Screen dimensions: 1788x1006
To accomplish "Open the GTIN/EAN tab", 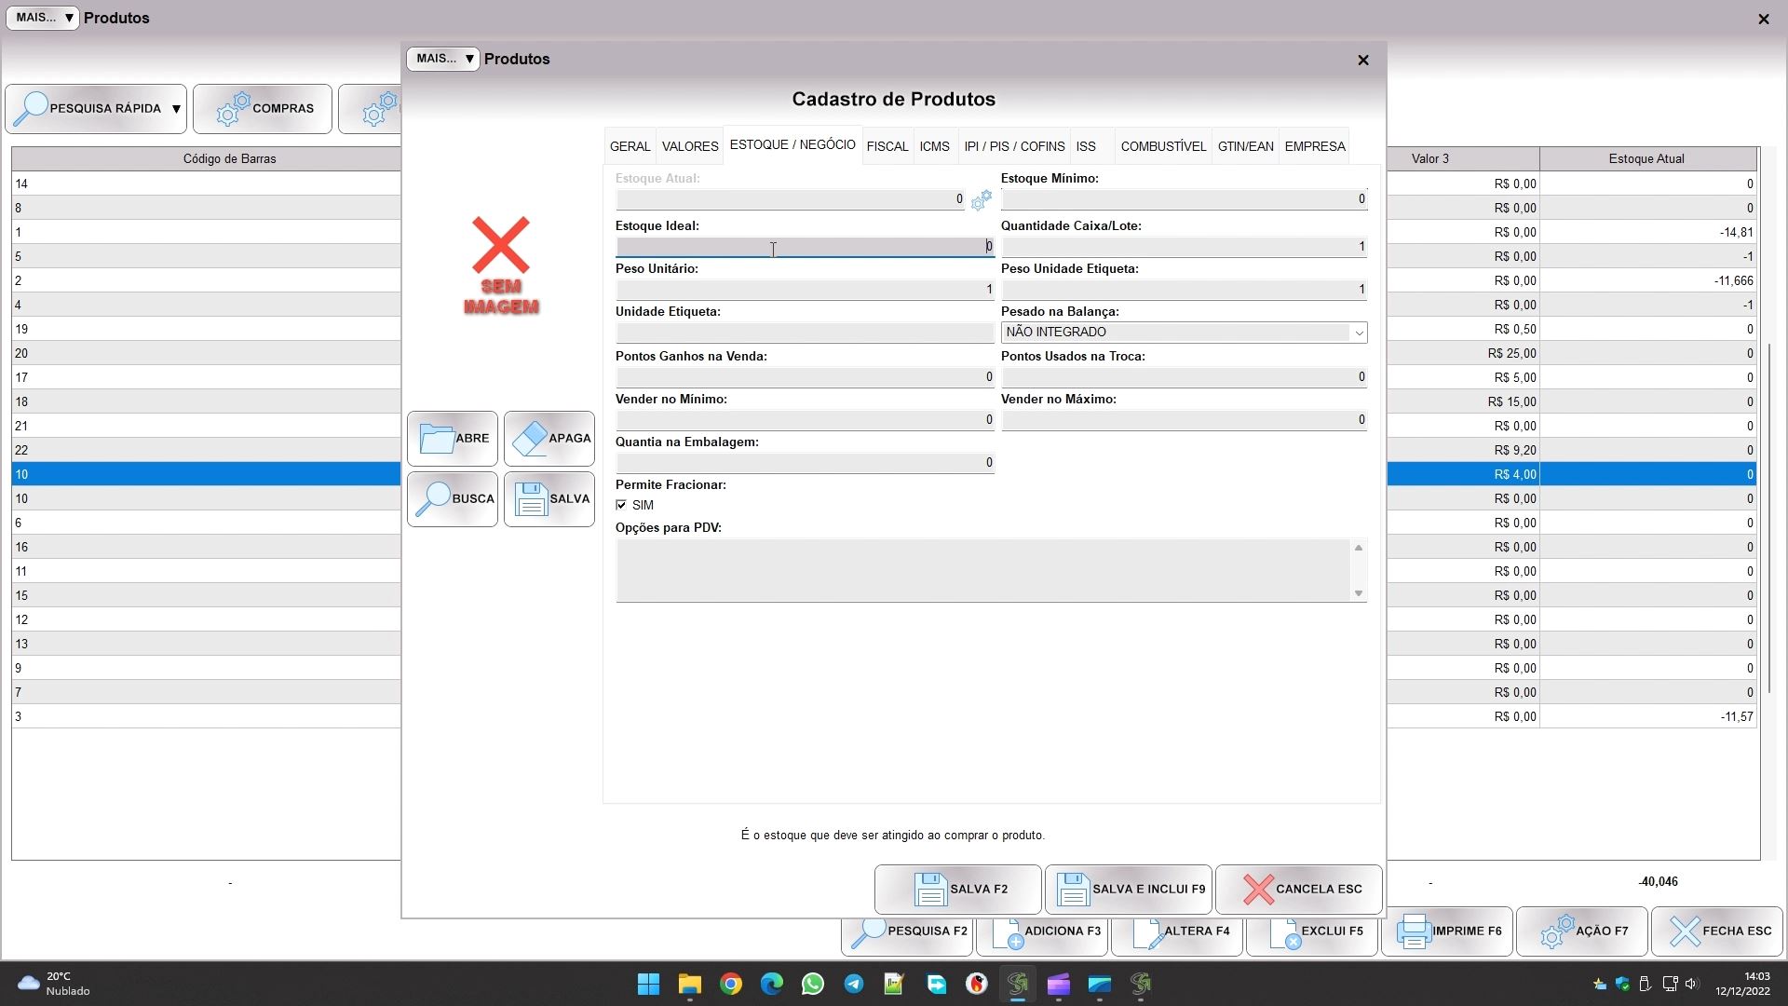I will (1245, 146).
